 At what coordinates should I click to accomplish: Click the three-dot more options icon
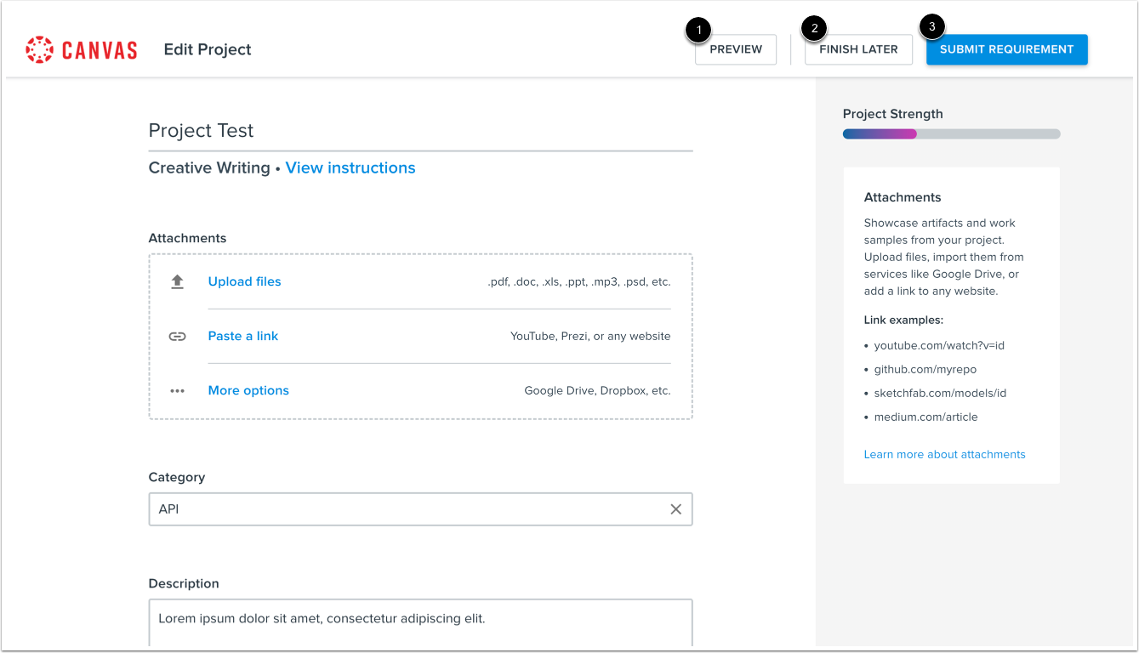click(x=177, y=391)
